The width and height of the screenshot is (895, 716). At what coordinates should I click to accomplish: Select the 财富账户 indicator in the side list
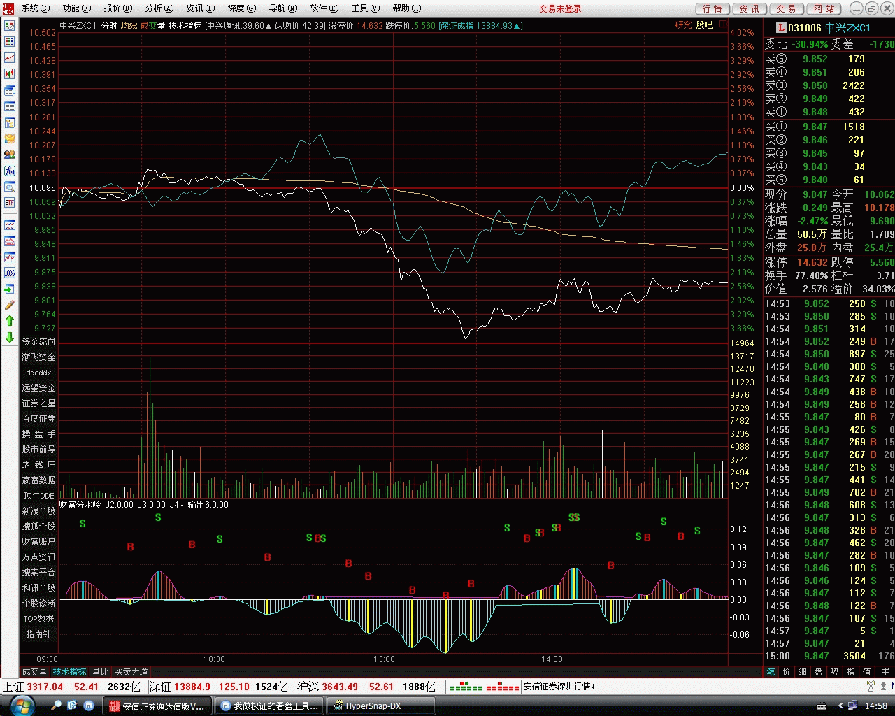(x=38, y=542)
